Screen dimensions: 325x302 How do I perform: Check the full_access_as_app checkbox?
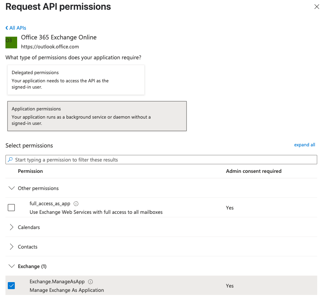(11, 207)
